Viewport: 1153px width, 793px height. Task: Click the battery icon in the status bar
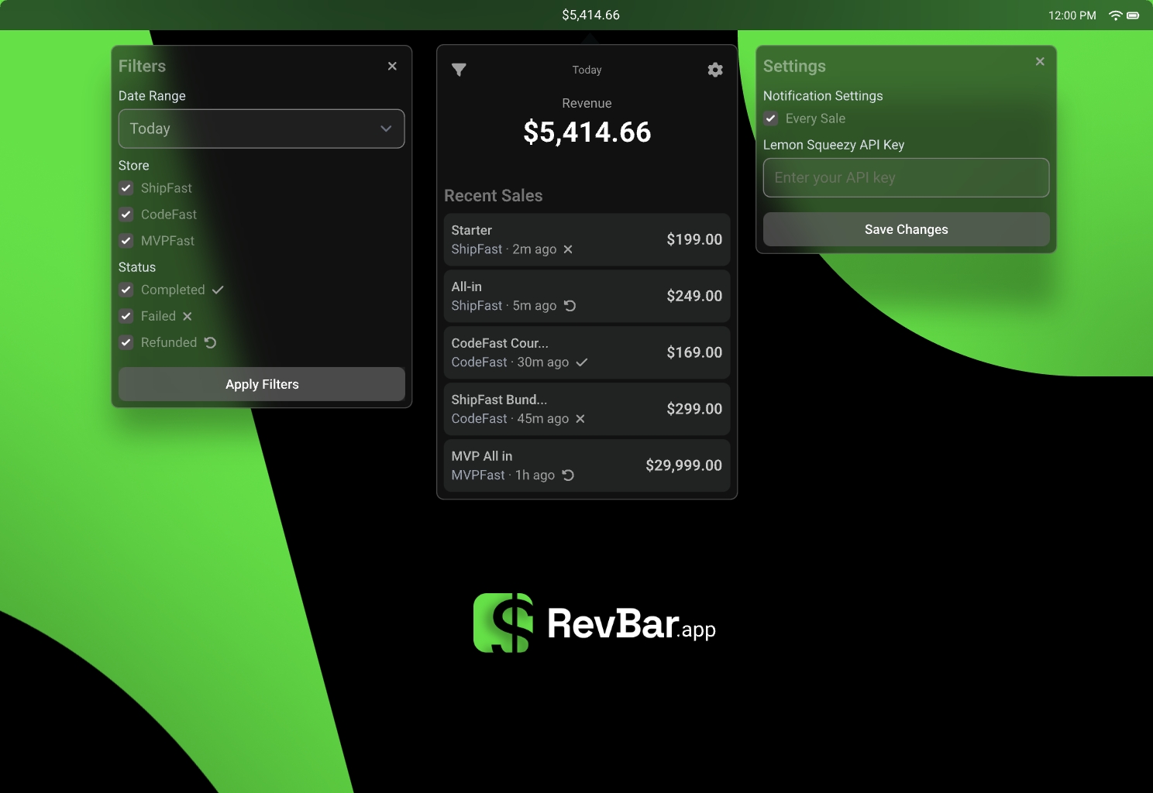(1134, 15)
